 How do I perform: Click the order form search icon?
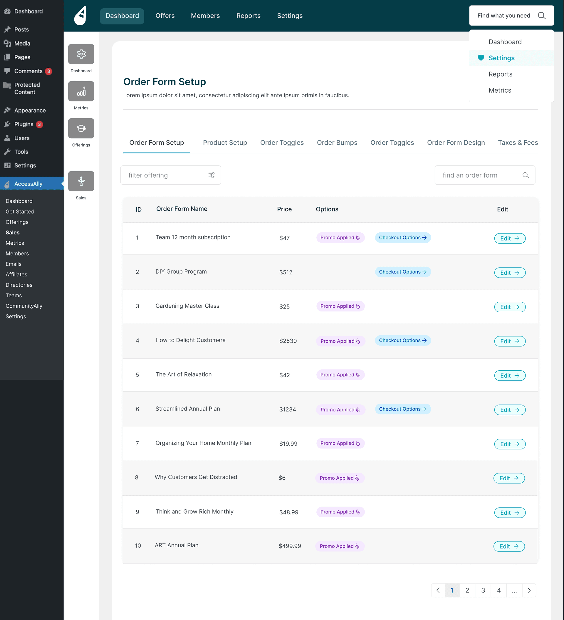pyautogui.click(x=525, y=175)
